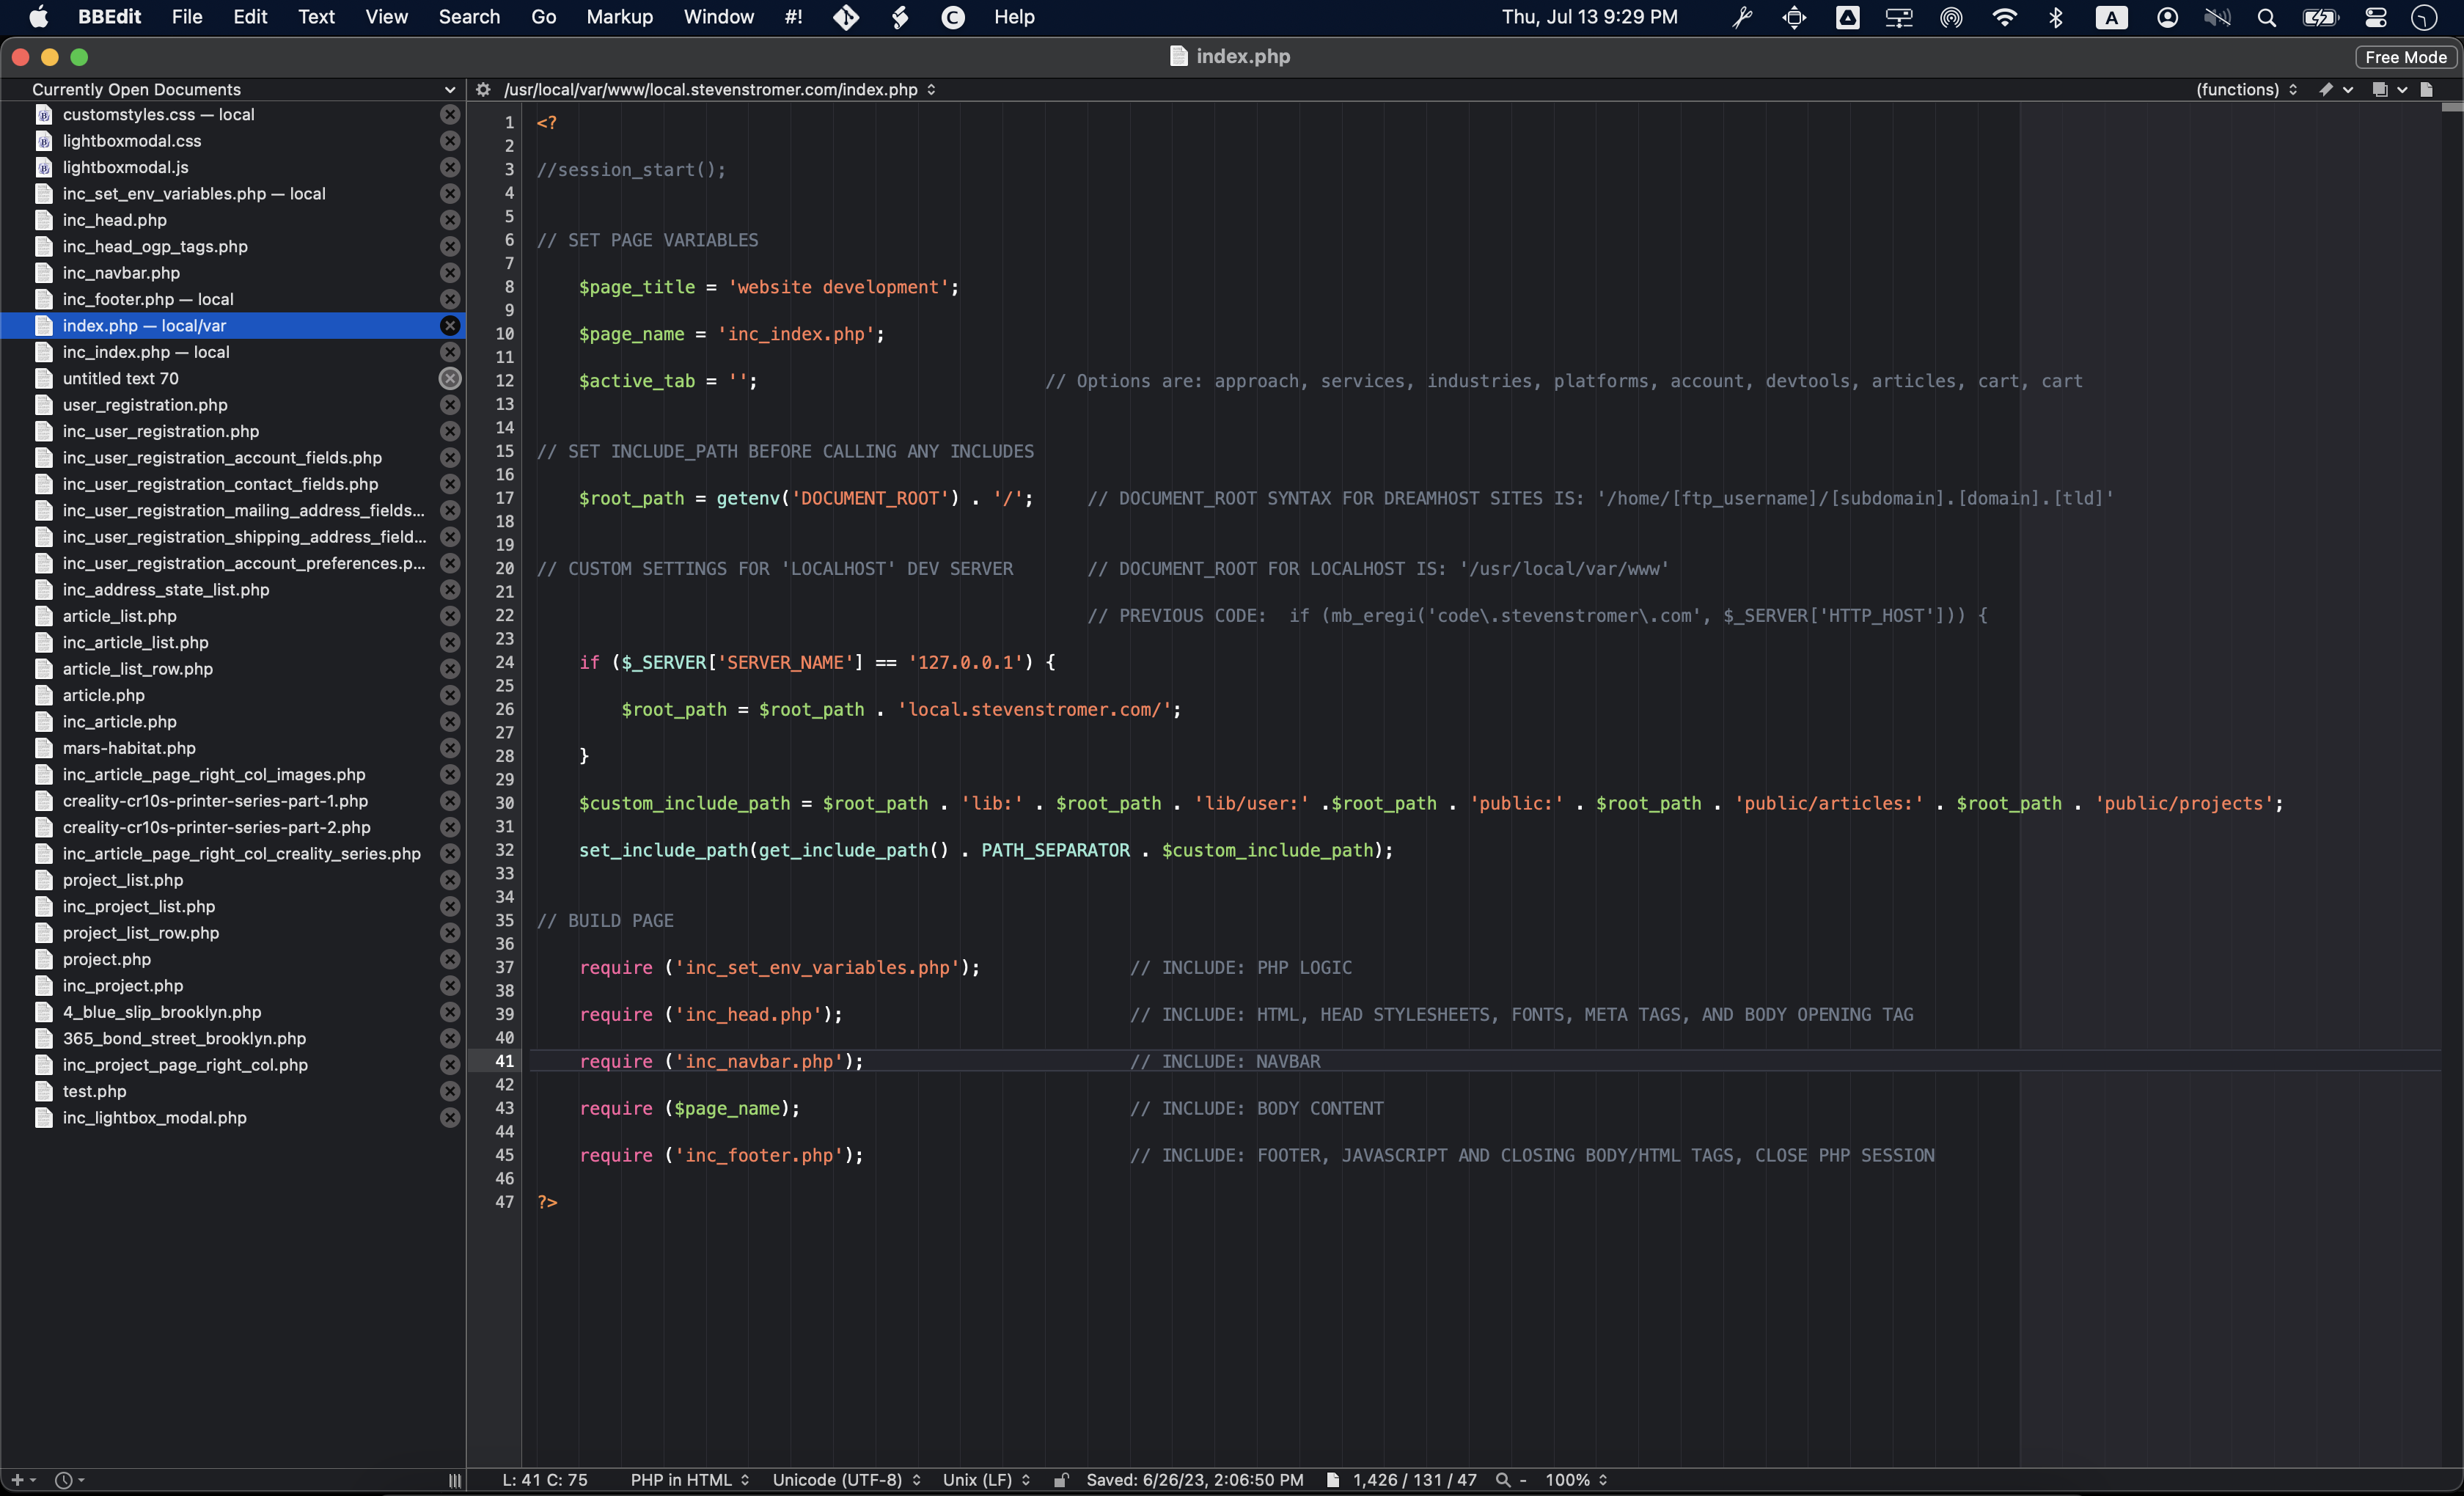Click the magnifier icon in the status bar
Viewport: 2464px width, 1496px height.
coord(1502,1479)
